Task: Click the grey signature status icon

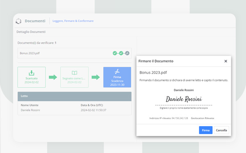Action: 127,53
